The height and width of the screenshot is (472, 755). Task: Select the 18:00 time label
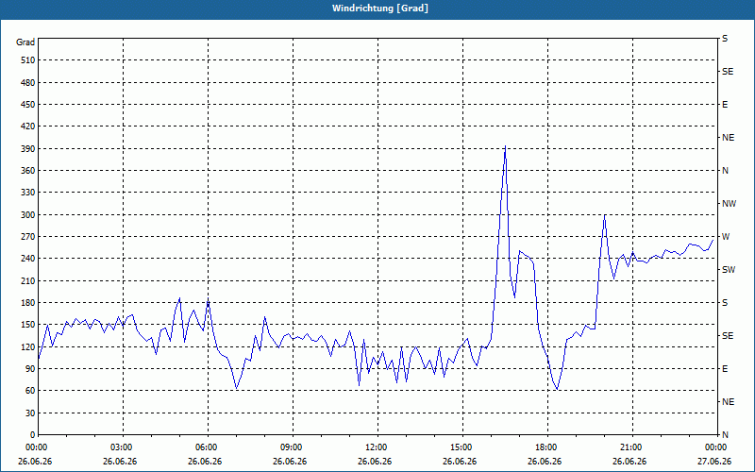point(545,447)
